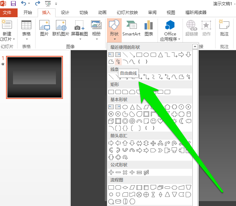Undo the last action
Viewport: 236px width, 206px height.
[24, 3]
